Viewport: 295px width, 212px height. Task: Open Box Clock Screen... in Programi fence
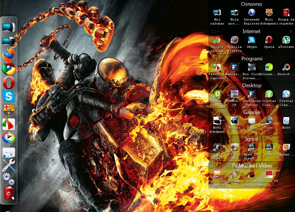(251, 67)
